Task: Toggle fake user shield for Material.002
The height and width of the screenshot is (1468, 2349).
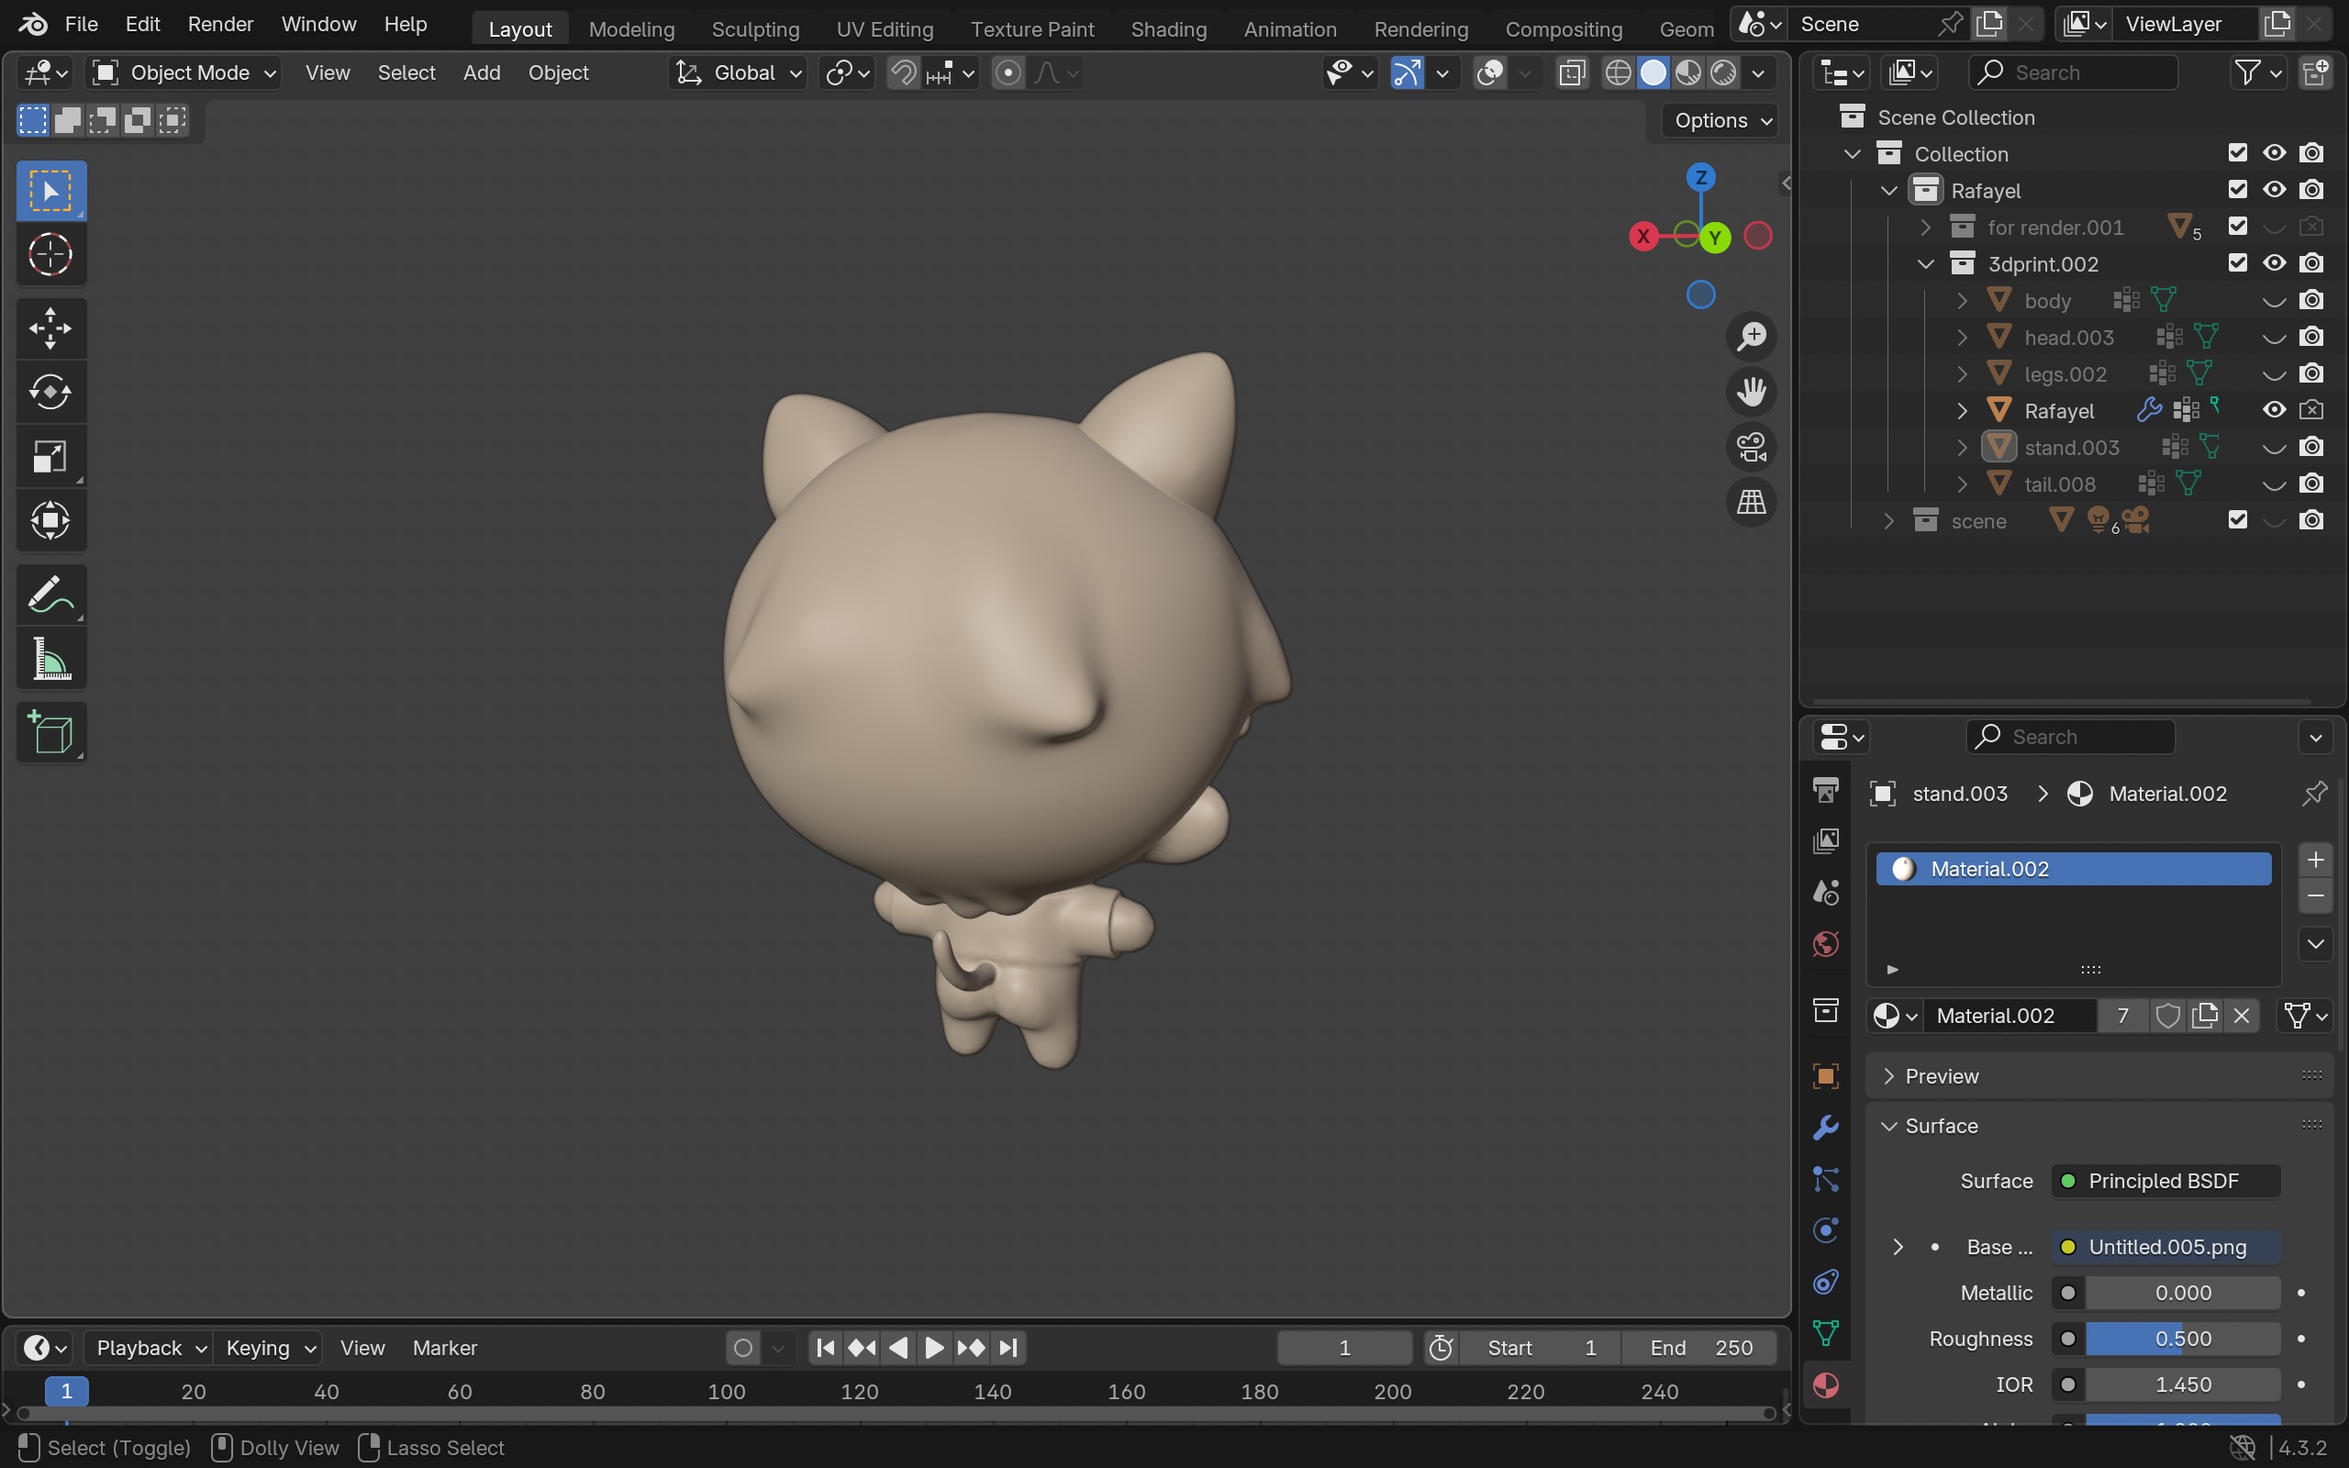Action: (x=2167, y=1016)
